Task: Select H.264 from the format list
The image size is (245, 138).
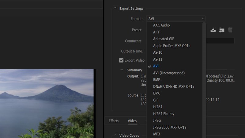Action: tap(158, 107)
